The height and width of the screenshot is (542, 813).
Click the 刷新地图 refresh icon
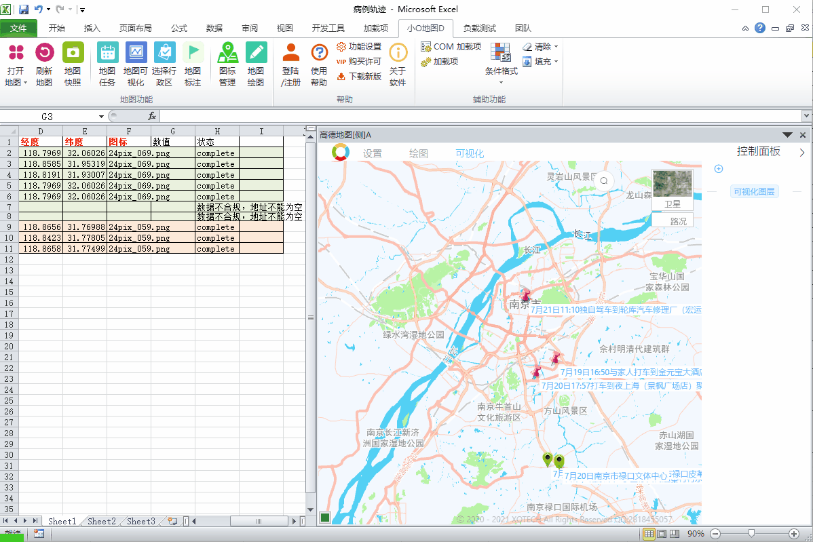click(44, 52)
